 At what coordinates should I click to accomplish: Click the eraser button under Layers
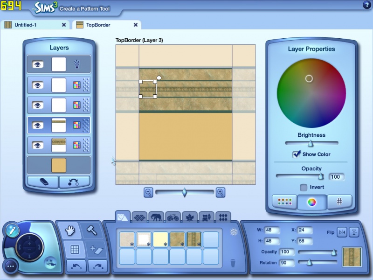pos(42,182)
